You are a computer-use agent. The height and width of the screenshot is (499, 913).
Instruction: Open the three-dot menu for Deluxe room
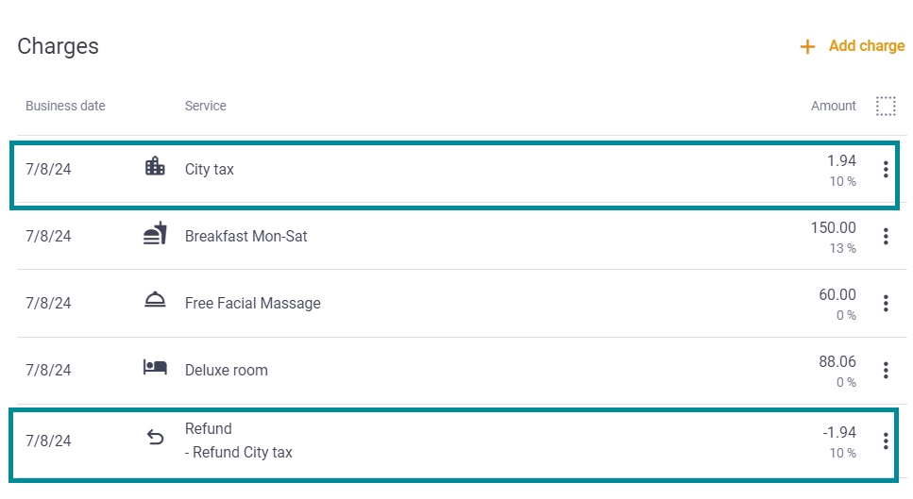click(886, 370)
